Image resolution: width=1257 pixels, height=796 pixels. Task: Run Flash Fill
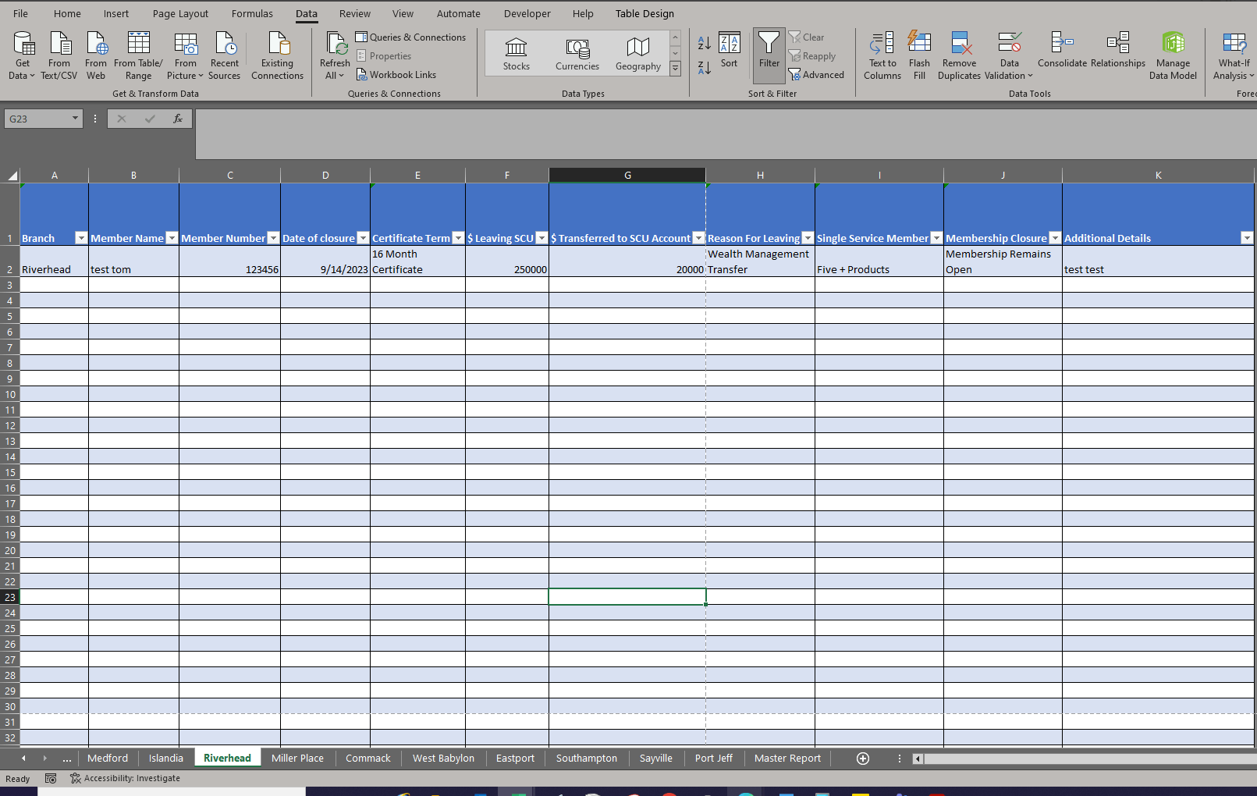click(919, 55)
